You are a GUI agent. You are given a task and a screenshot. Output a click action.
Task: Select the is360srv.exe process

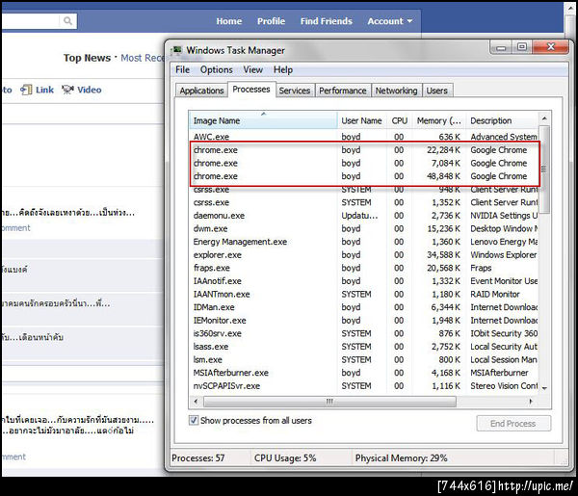[x=363, y=333]
